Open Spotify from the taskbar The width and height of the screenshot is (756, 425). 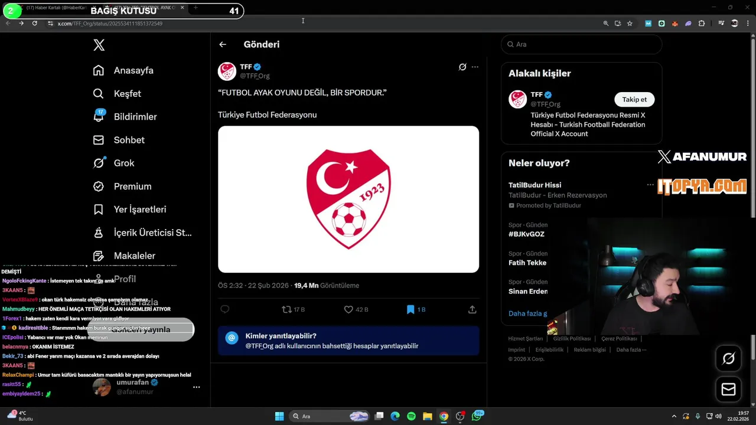tap(411, 416)
